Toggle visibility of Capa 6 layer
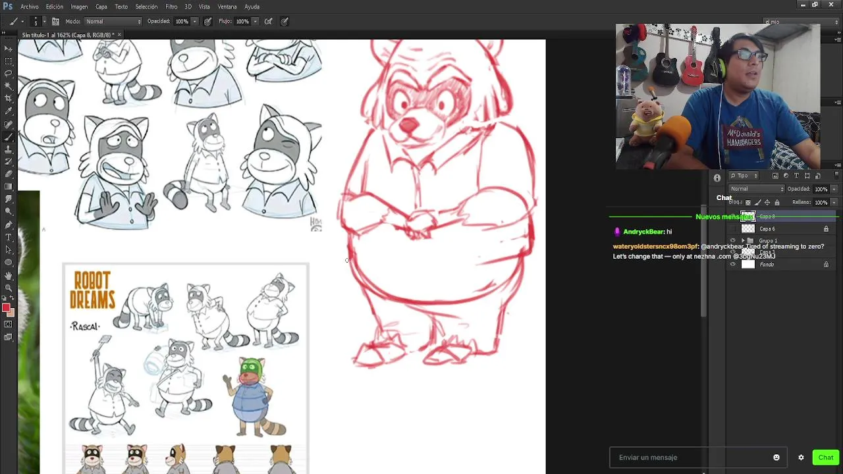The height and width of the screenshot is (474, 843). tap(733, 229)
